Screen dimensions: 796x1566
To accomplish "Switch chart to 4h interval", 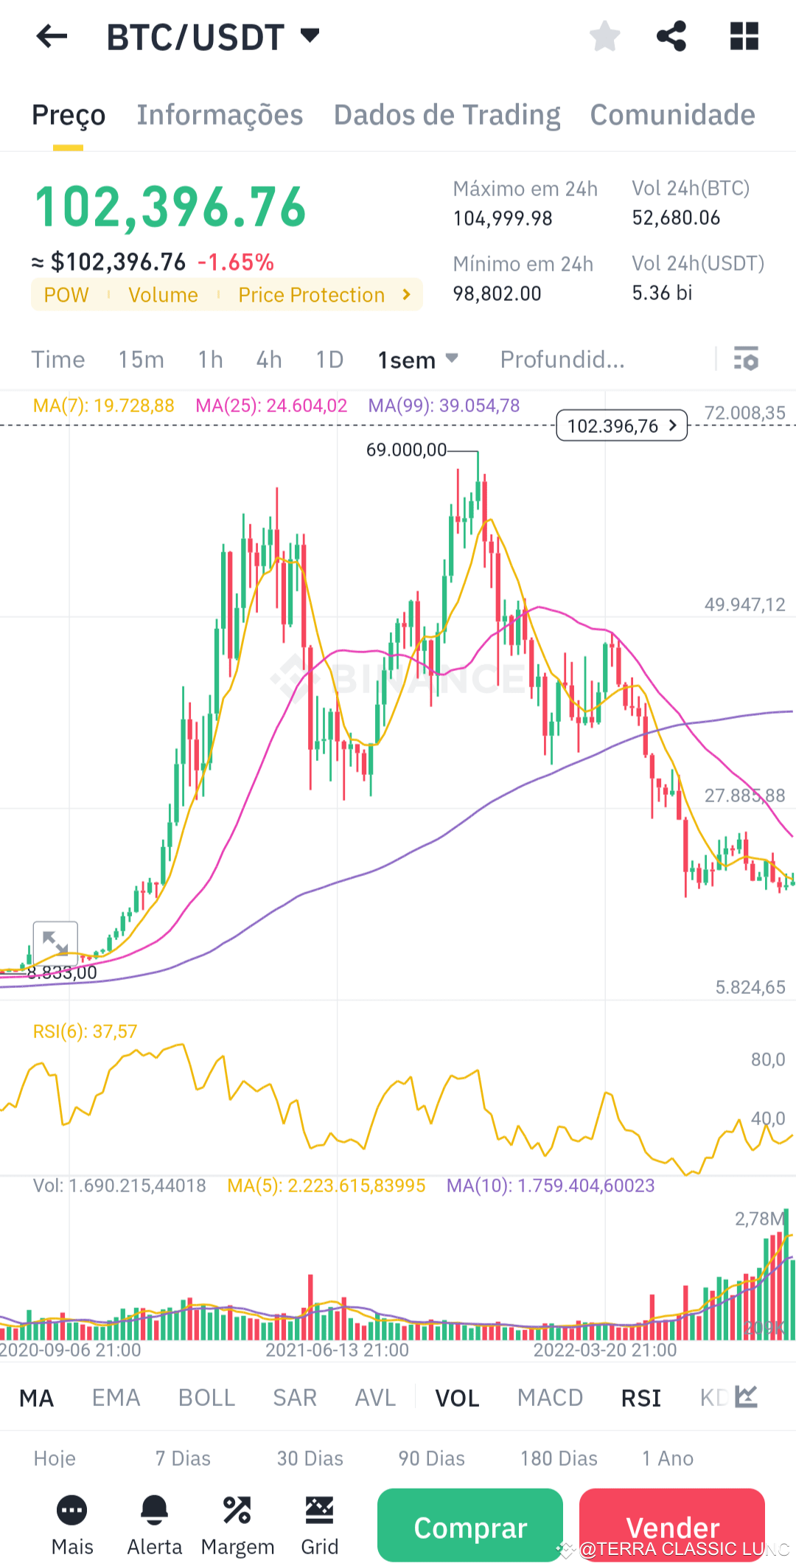I will coord(269,359).
